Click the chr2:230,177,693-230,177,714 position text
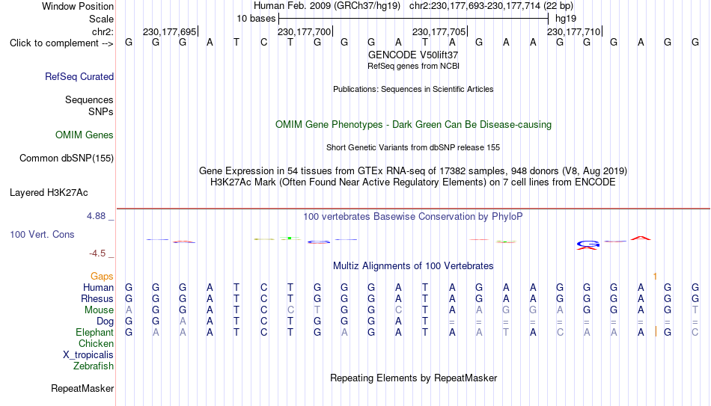The width and height of the screenshot is (711, 406). (x=491, y=6)
